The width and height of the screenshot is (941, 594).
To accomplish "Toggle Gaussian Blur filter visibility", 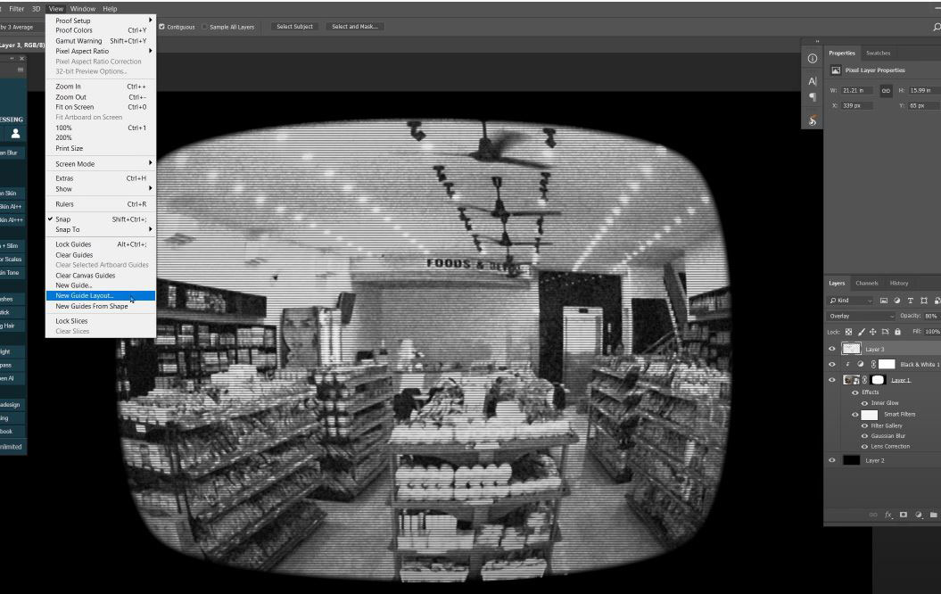I will click(865, 436).
